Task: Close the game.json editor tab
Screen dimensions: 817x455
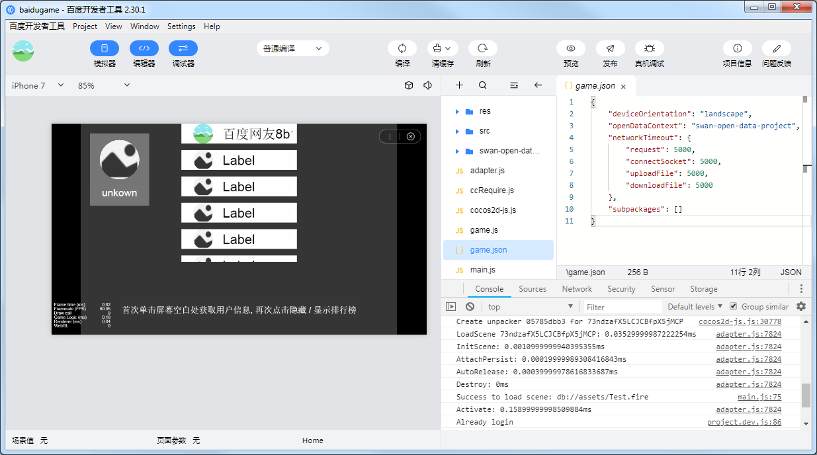Action: (623, 87)
